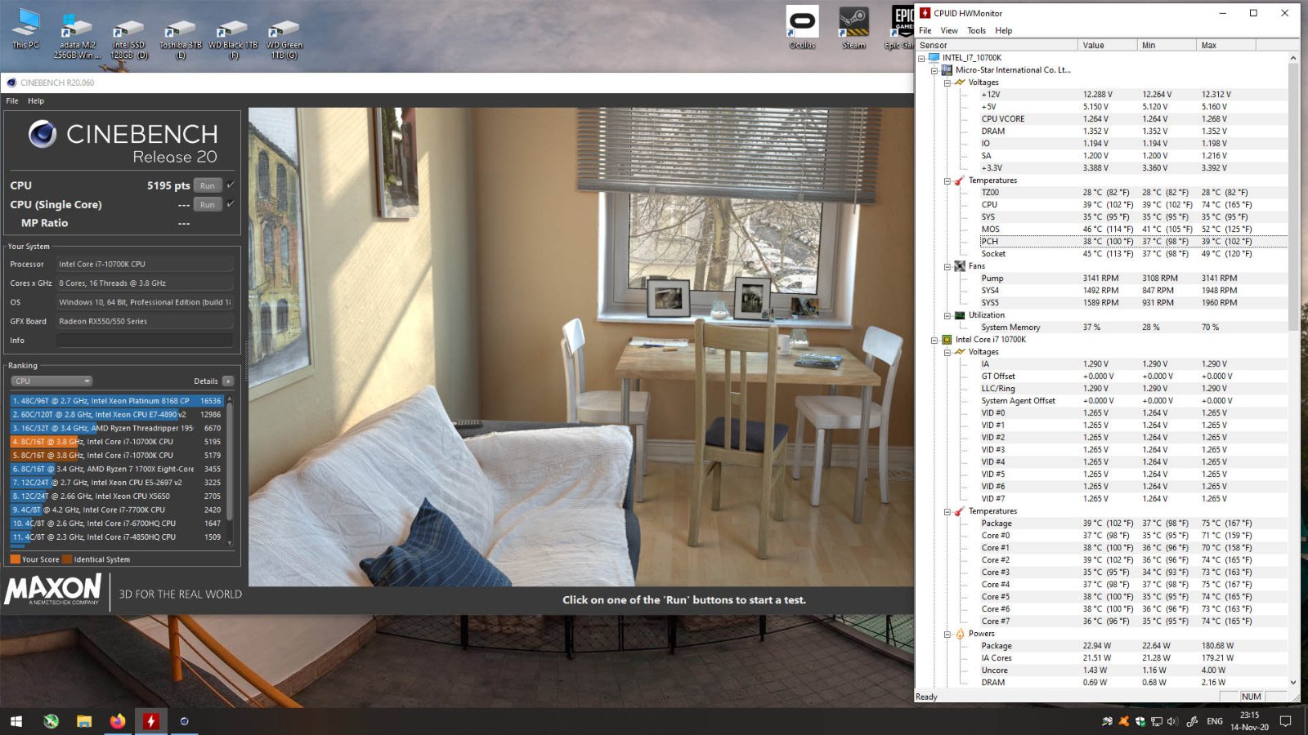Click Value column header
The image size is (1308, 735).
(1108, 46)
